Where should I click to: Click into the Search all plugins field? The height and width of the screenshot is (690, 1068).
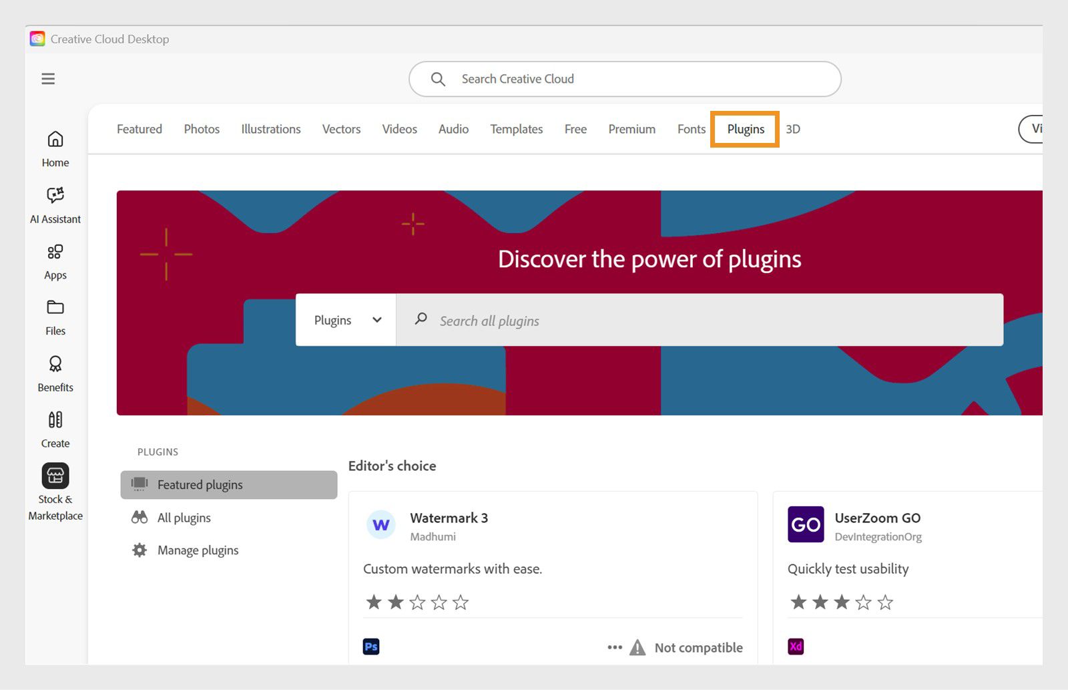pyautogui.click(x=700, y=320)
